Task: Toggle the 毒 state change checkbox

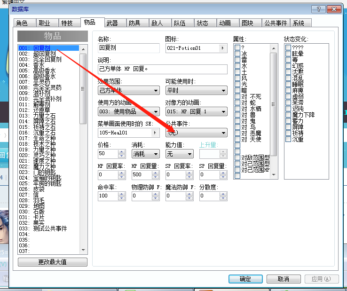Action: click(288, 60)
